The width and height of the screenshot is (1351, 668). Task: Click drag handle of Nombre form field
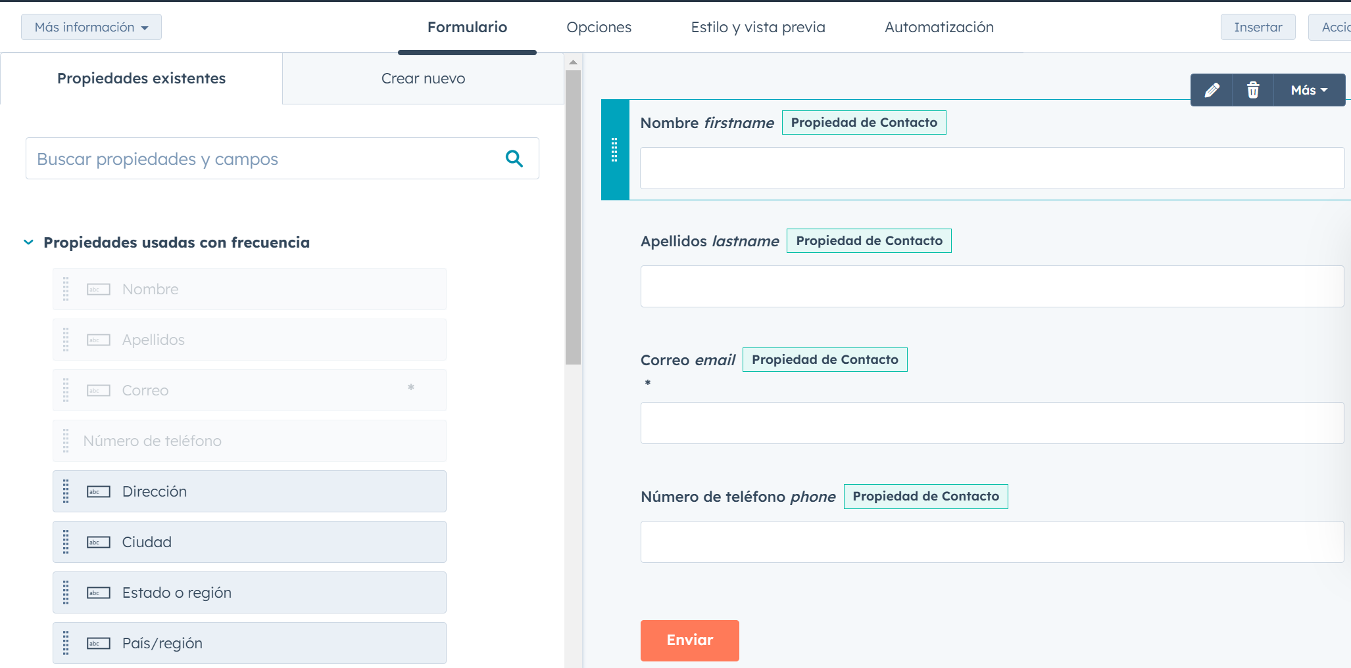click(x=614, y=150)
